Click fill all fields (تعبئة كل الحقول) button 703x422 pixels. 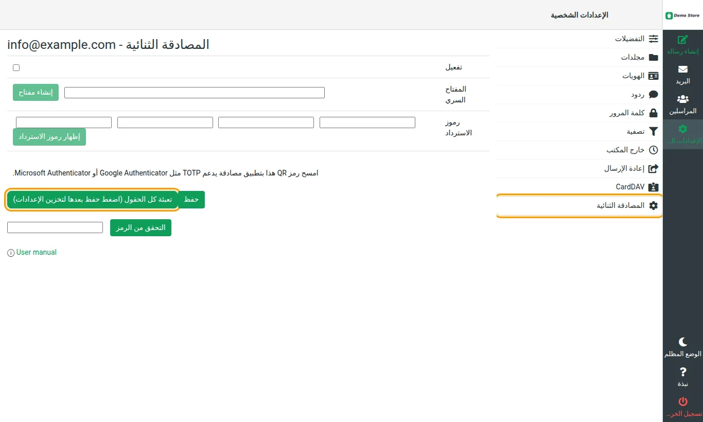coord(93,200)
